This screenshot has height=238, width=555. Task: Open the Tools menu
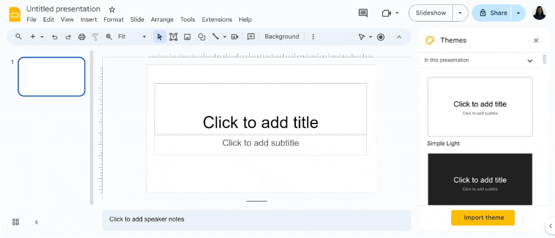click(x=188, y=19)
